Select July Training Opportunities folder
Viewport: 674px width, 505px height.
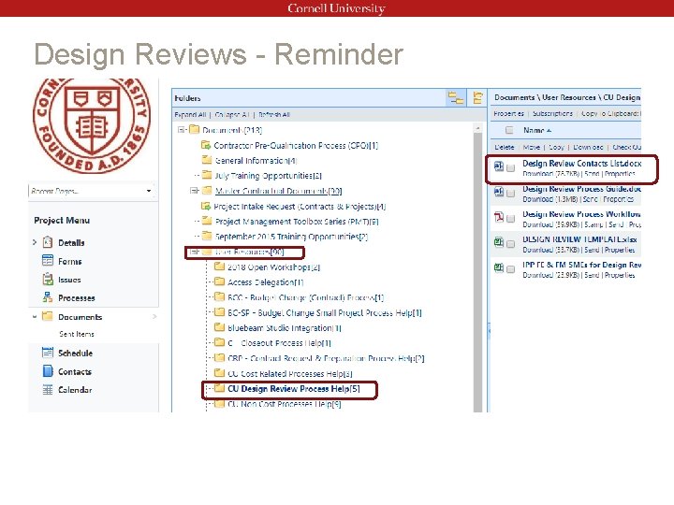click(x=269, y=176)
